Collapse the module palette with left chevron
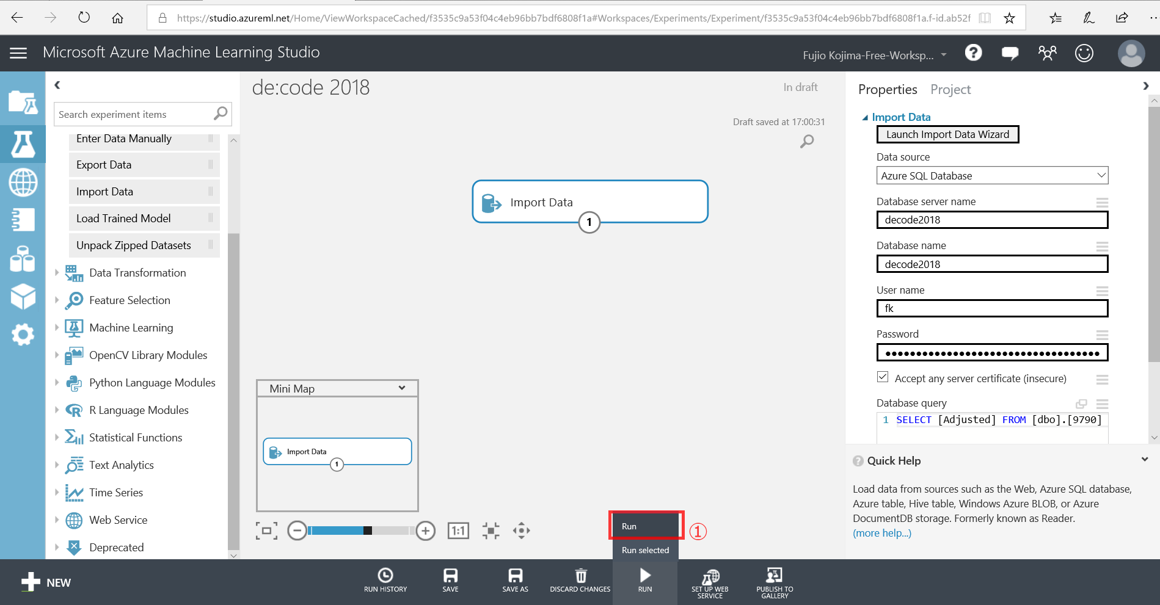This screenshot has height=605, width=1160. (x=57, y=85)
